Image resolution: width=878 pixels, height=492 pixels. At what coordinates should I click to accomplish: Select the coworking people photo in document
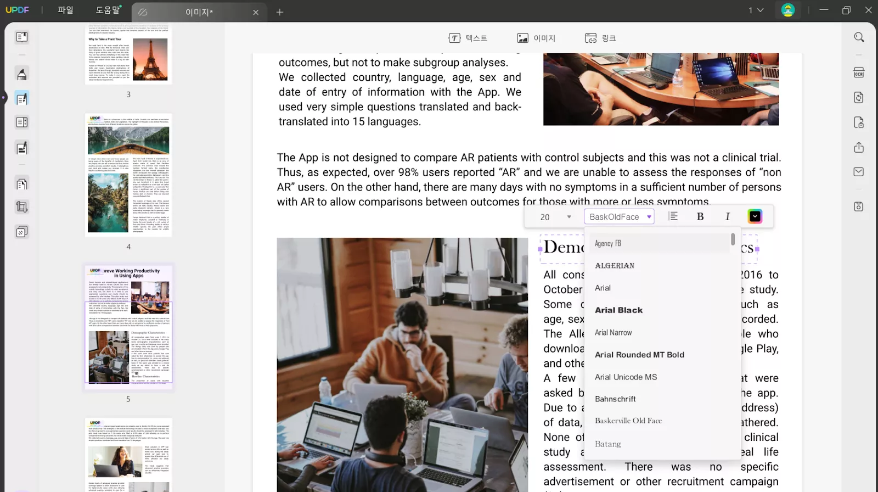coord(402,365)
